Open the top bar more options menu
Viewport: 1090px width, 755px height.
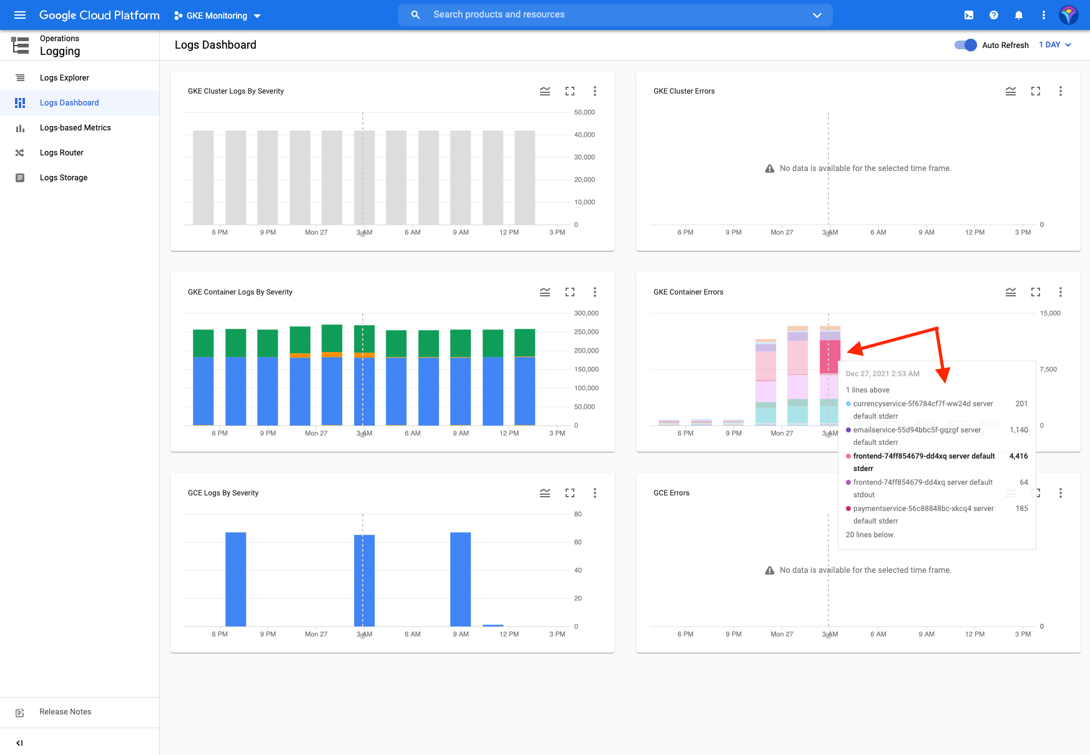[1044, 15]
